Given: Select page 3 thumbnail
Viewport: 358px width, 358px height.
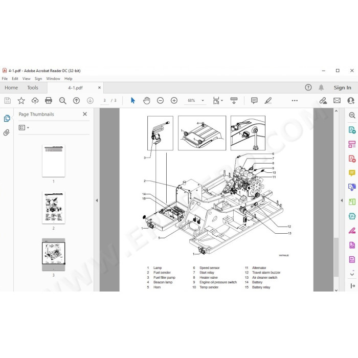Looking at the screenshot, I should [53, 255].
